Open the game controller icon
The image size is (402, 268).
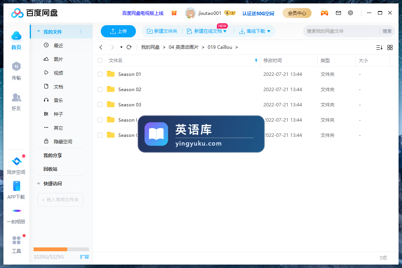[325, 13]
